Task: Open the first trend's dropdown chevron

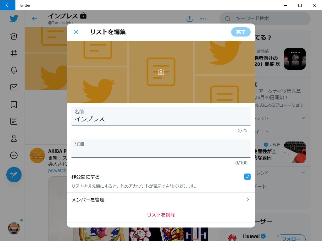Action: (x=303, y=118)
